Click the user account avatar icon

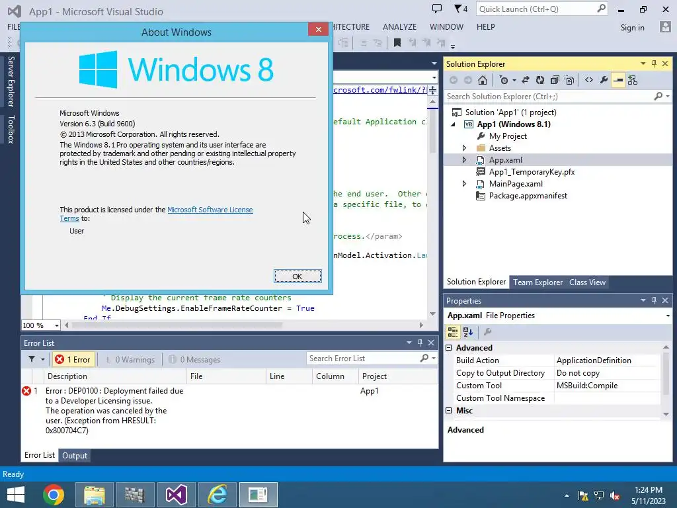[x=665, y=27]
